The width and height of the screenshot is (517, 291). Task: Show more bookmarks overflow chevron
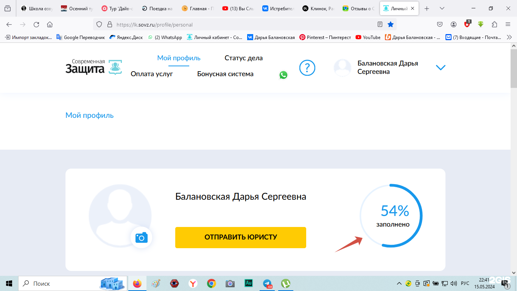click(x=509, y=37)
